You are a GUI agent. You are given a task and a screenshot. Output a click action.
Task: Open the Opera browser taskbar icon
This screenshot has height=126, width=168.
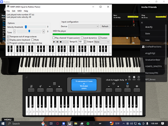[57, 124]
